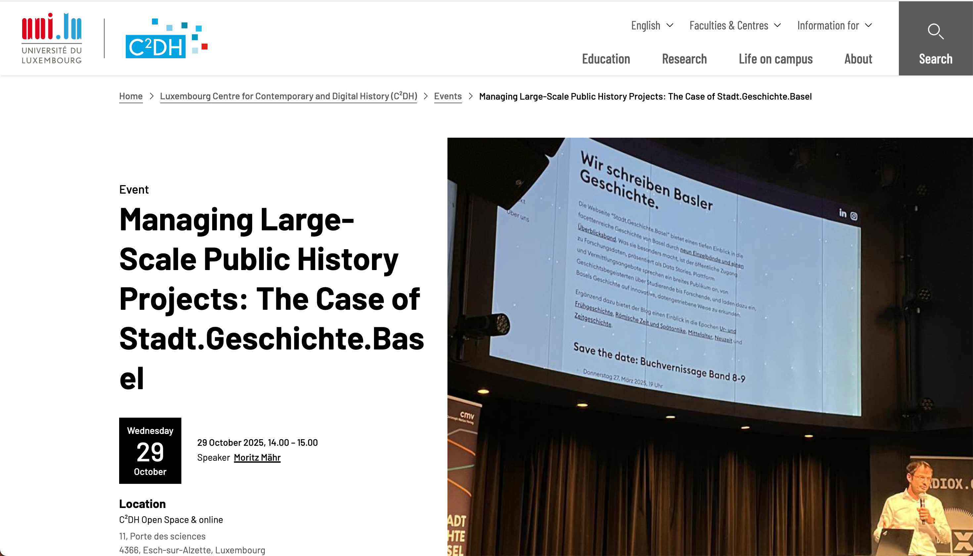Viewport: 973px width, 556px height.
Task: Select Life on campus menu
Action: (775, 59)
